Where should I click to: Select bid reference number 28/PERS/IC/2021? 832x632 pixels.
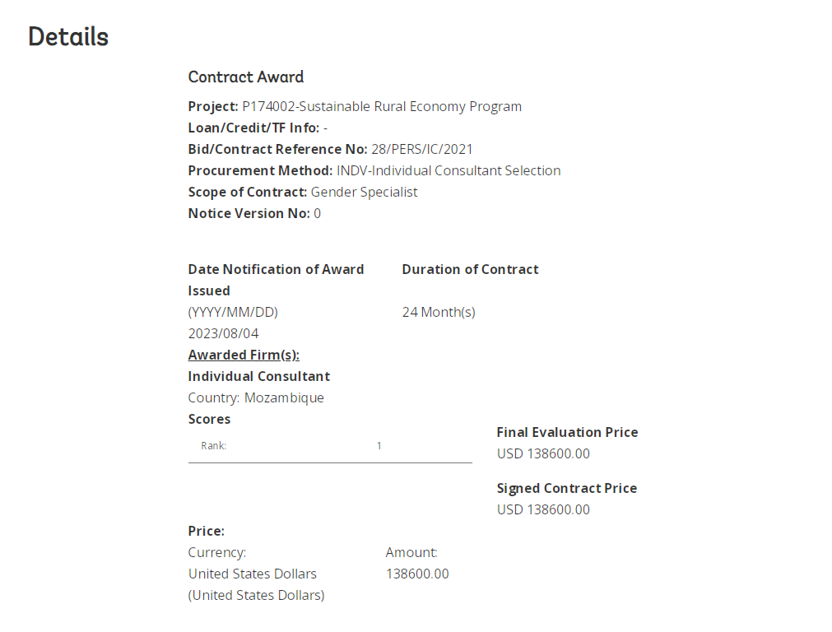[x=421, y=149]
